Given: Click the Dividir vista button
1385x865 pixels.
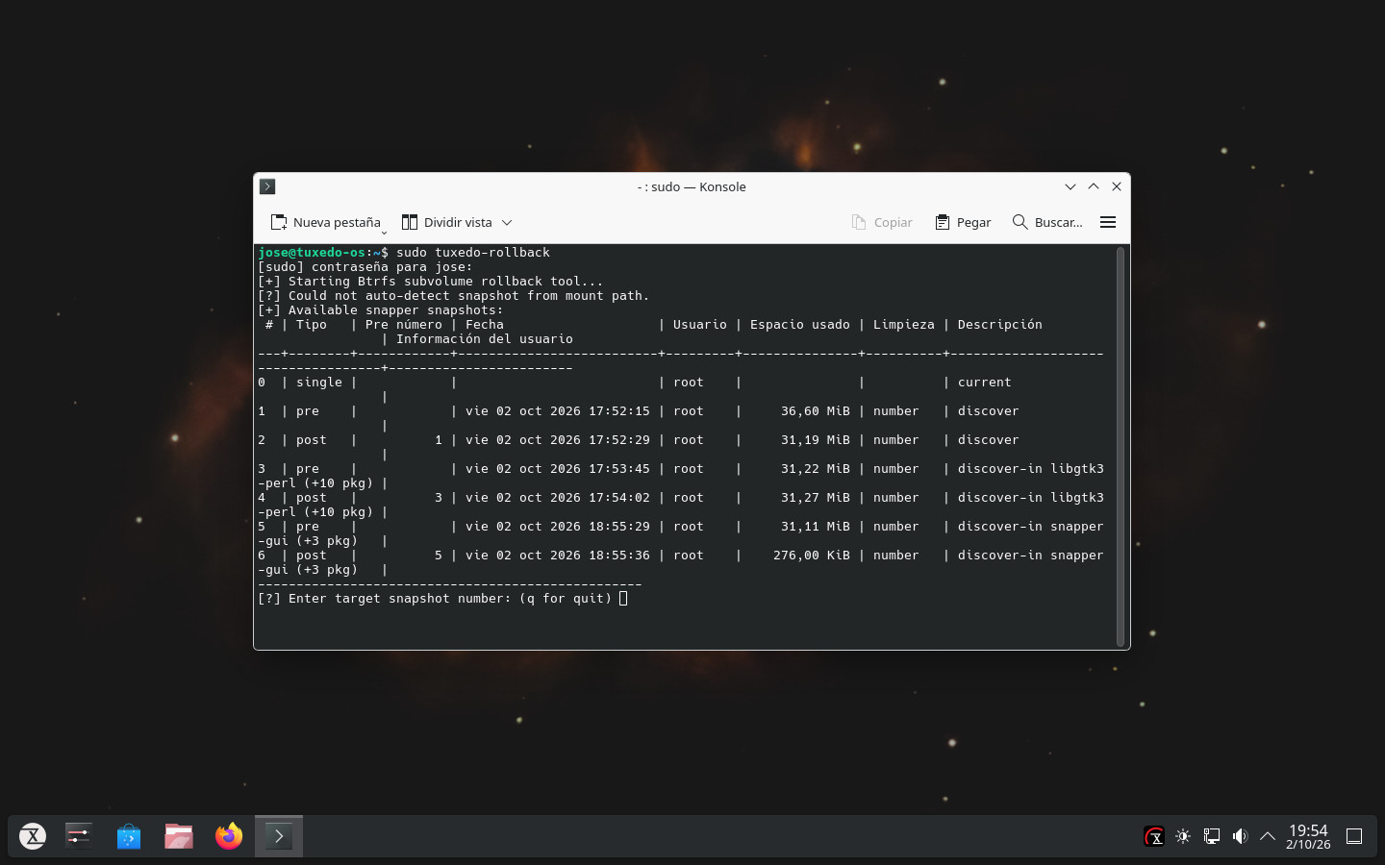Looking at the screenshot, I should point(446,222).
